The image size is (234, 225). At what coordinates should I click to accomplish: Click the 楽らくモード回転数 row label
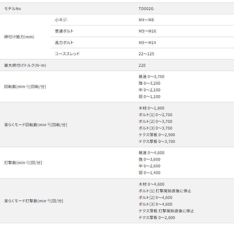[36, 125]
